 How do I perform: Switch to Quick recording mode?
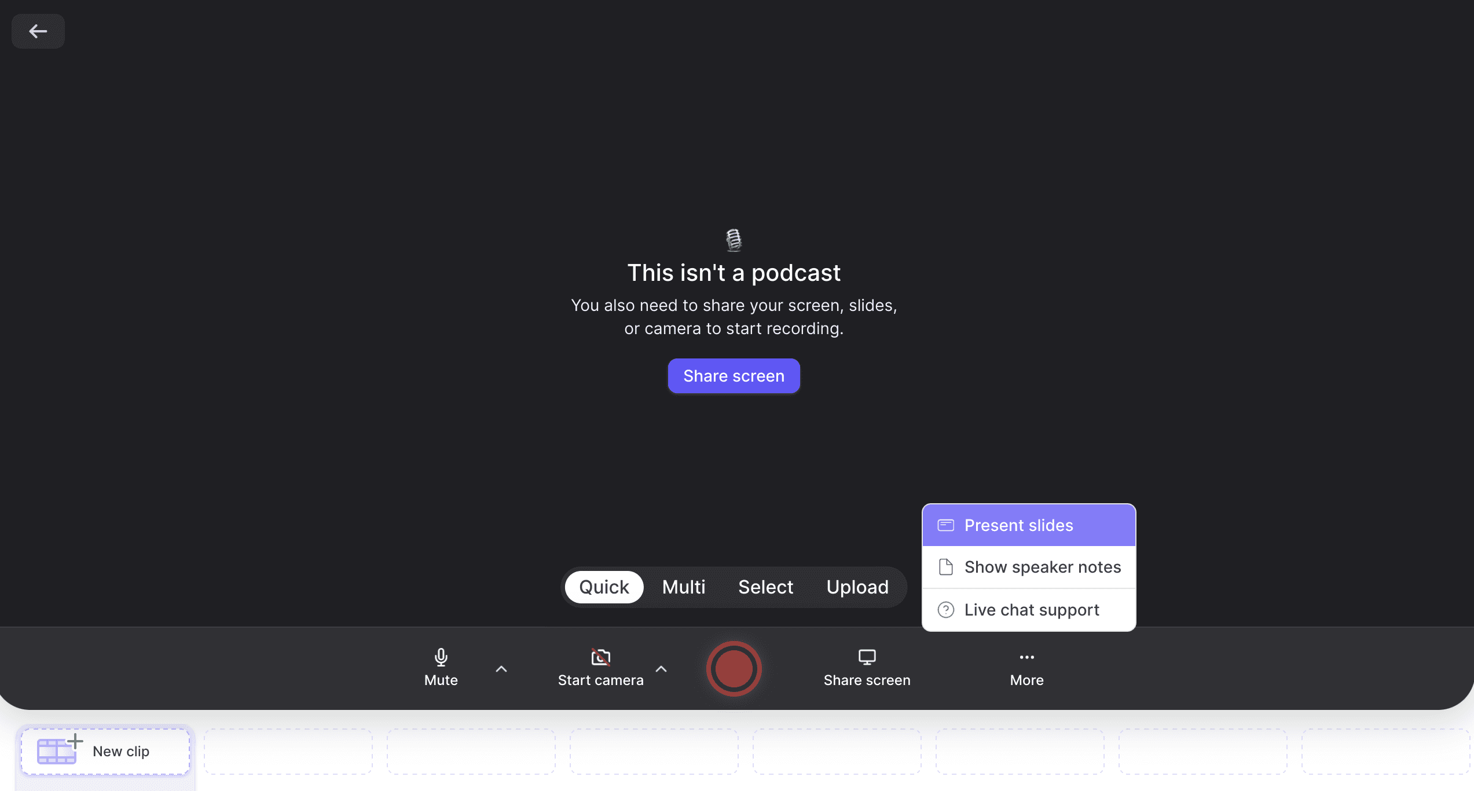point(604,587)
